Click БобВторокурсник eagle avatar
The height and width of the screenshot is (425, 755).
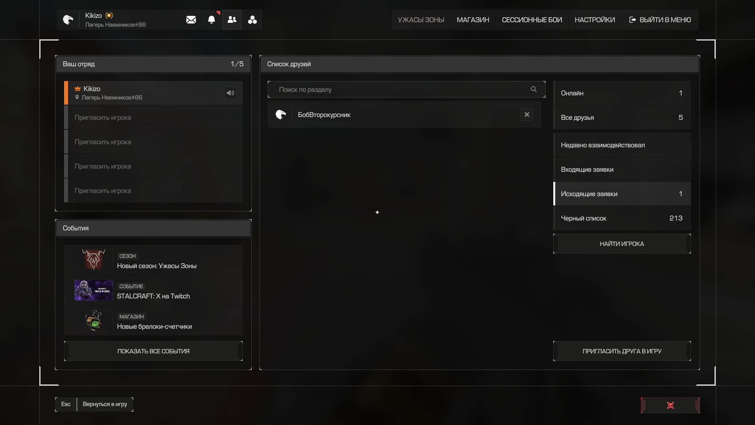281,115
